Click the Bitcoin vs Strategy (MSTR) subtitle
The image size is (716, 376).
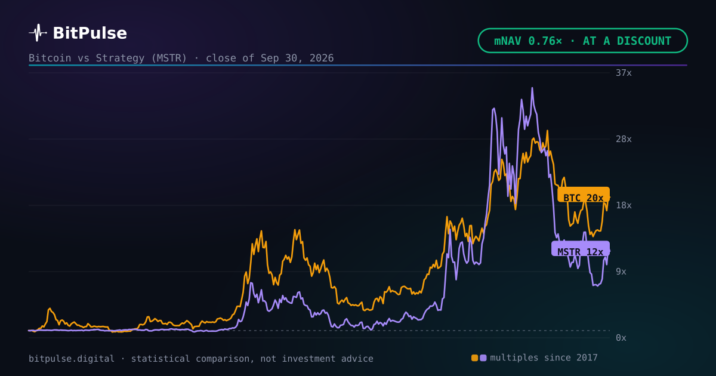[x=181, y=58]
